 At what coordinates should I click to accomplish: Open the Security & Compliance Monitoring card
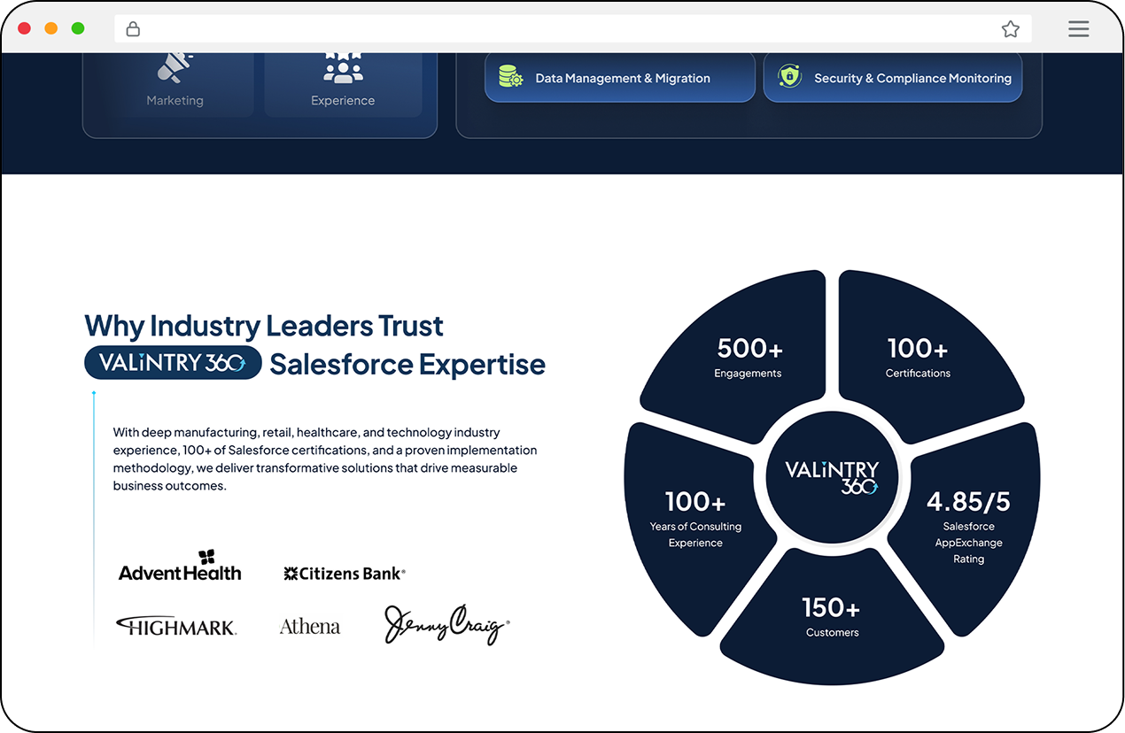pos(893,77)
